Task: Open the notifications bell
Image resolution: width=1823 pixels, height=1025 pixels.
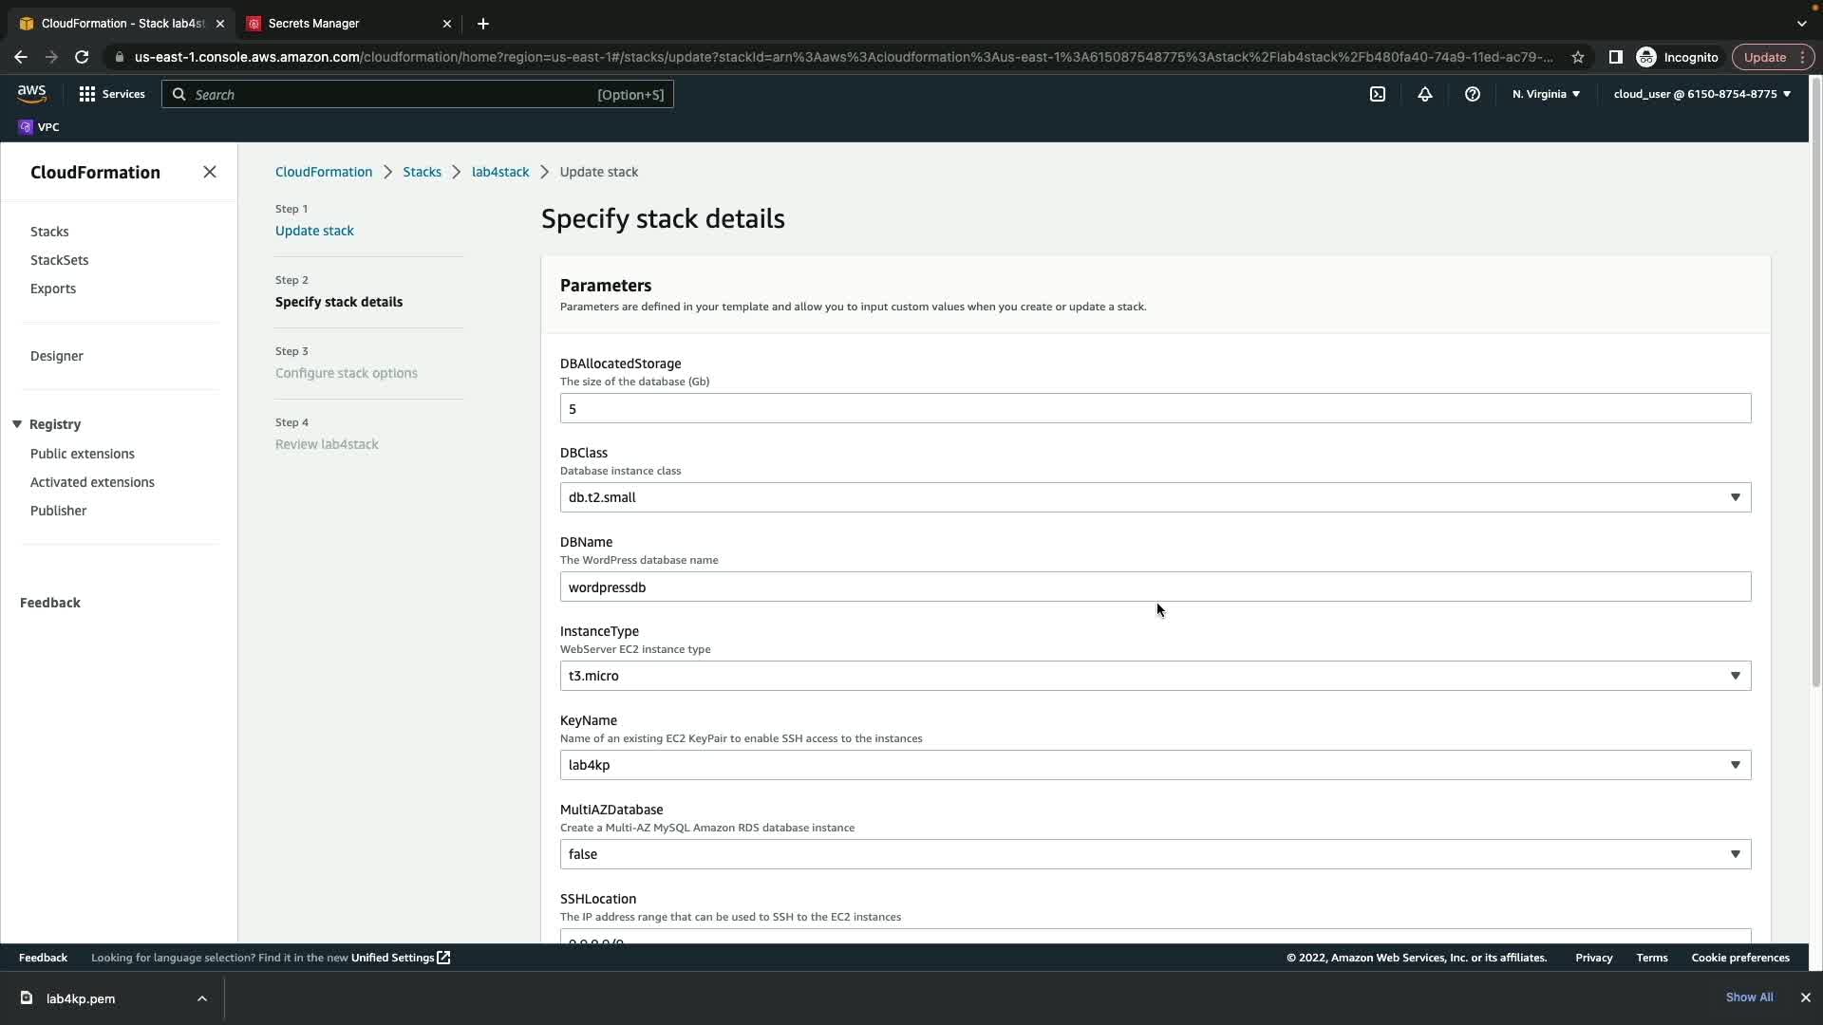Action: (1424, 94)
